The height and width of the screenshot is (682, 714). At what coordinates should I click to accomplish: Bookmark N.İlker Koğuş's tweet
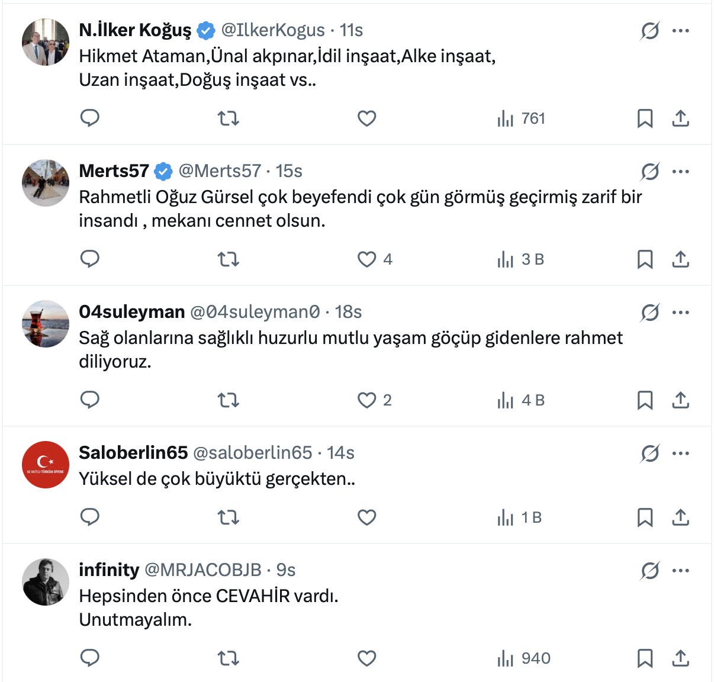click(x=645, y=118)
